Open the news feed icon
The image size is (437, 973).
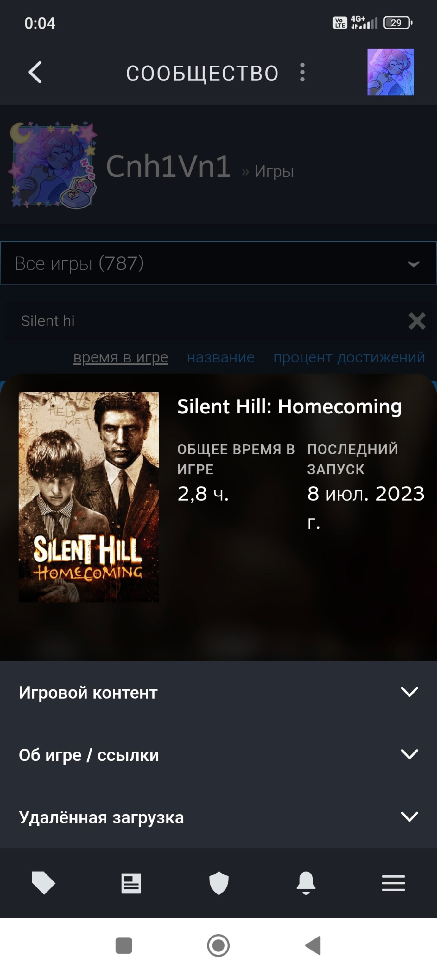click(131, 883)
